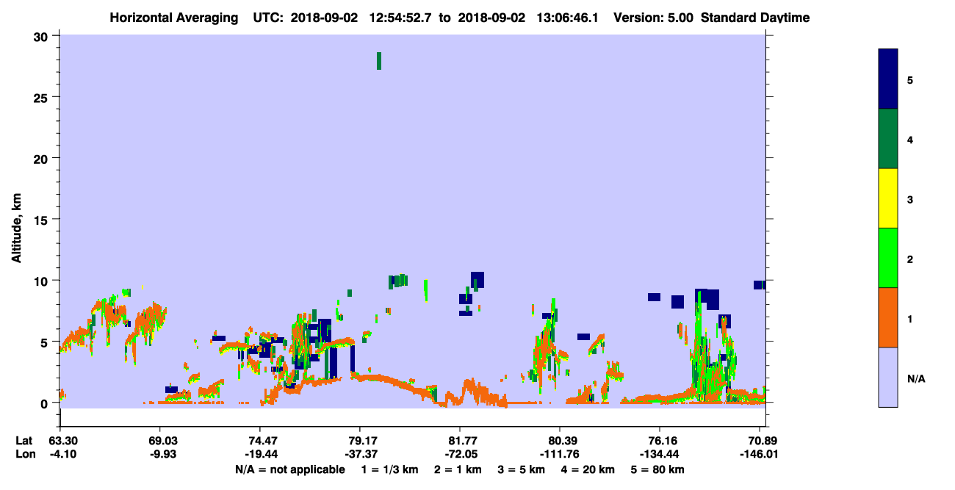Click the legend text '3 = 5 km'
955x490 pixels.
point(522,469)
